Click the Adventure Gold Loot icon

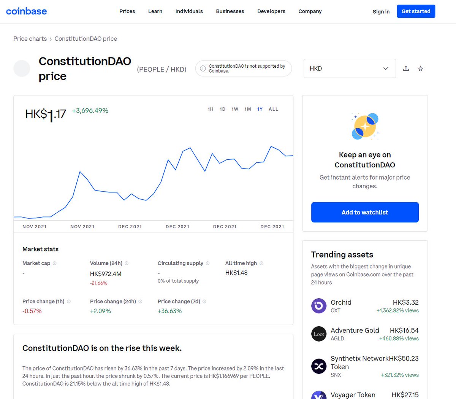(319, 334)
